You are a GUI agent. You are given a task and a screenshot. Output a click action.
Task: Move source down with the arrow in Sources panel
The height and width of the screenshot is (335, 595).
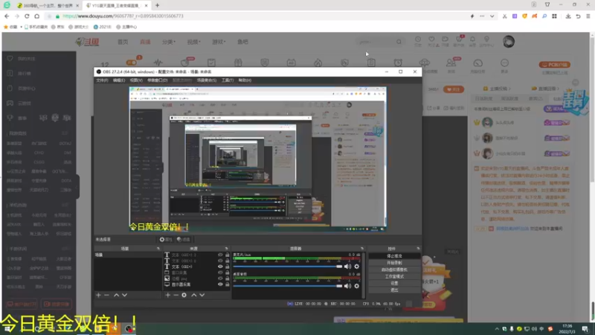click(x=202, y=295)
